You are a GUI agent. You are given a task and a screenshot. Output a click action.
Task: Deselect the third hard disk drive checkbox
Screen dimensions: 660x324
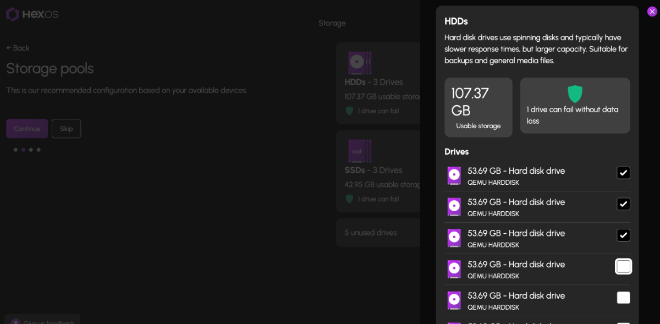point(623,235)
